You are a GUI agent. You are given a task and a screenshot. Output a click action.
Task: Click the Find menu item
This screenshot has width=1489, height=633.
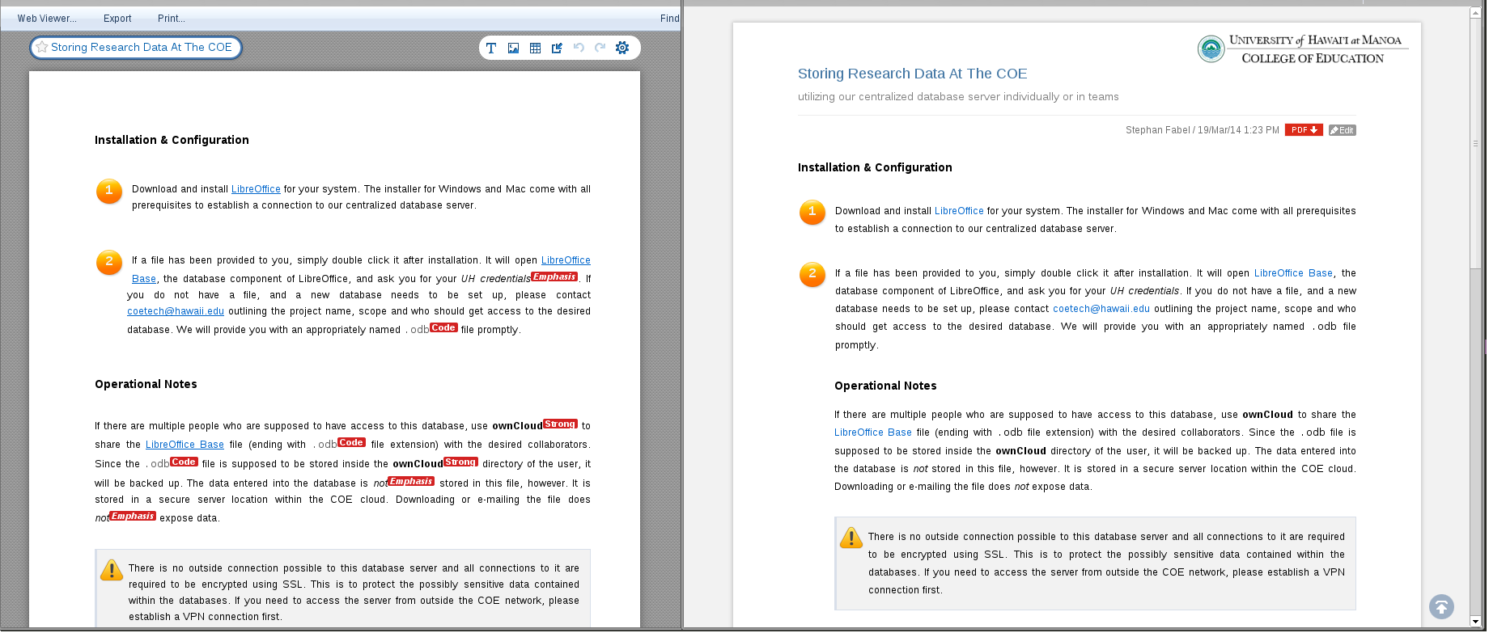point(670,19)
